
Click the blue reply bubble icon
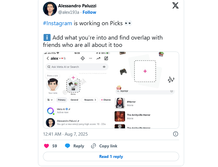68,146
